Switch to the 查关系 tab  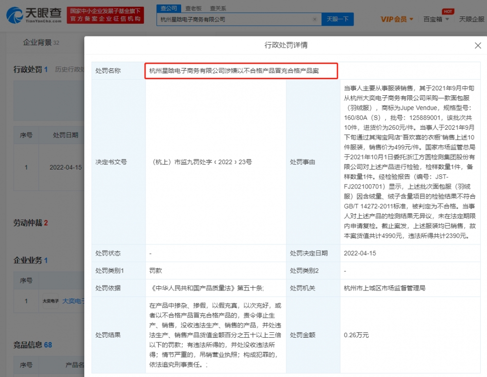click(218, 8)
